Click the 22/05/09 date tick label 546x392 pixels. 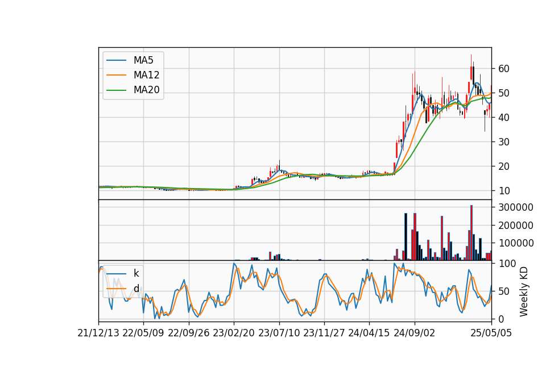(143, 333)
